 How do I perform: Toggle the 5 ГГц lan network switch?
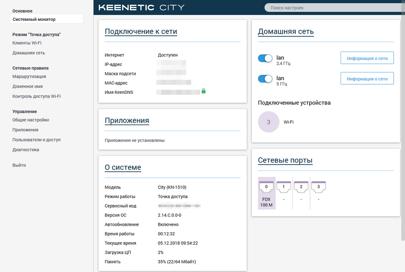265,79
